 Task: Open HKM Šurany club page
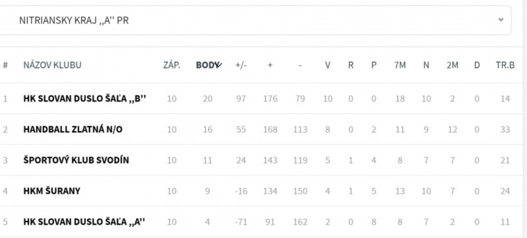52,191
